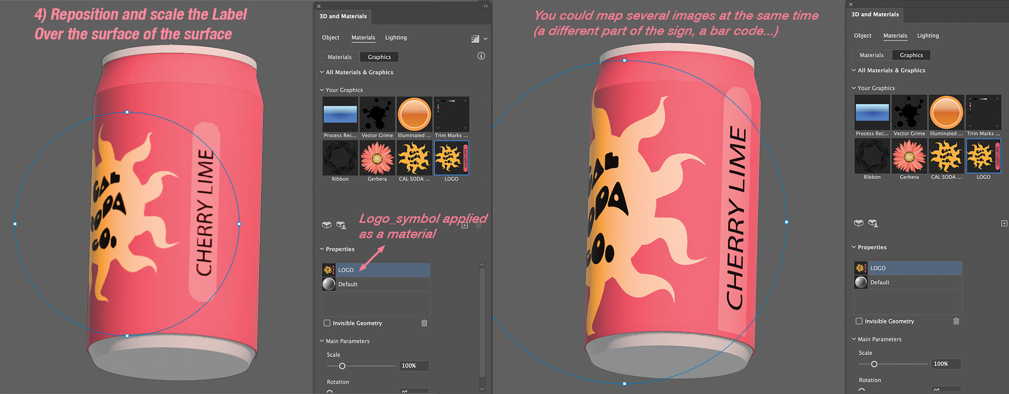Click trash icon beside Invisible Geometry, left panel
Screen dimensions: 1009x394
[424, 323]
